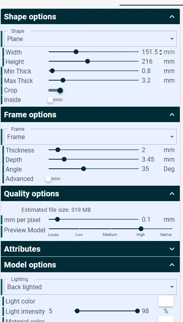Click the Width value stepper arrows
This screenshot has height=322, width=183.
(x=160, y=52)
